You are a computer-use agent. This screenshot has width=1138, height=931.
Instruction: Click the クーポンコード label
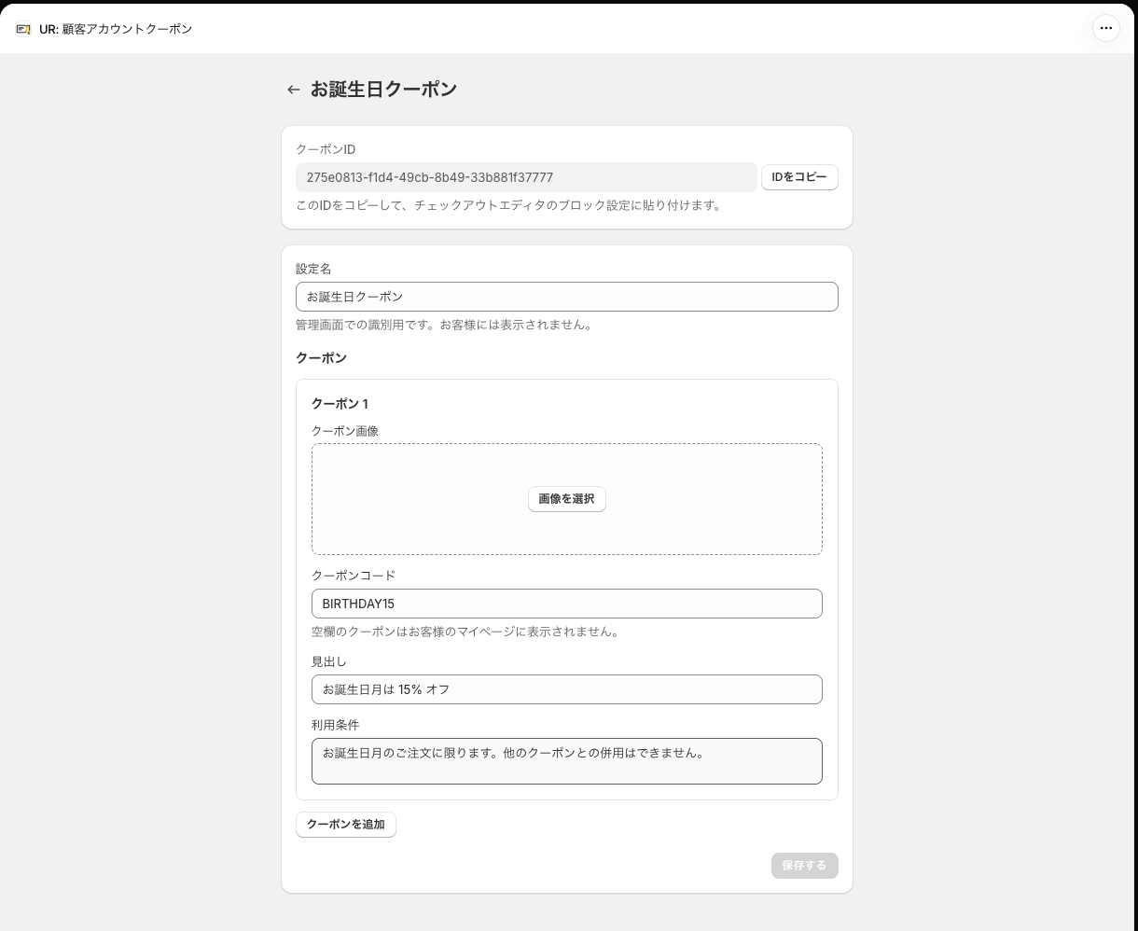point(354,576)
